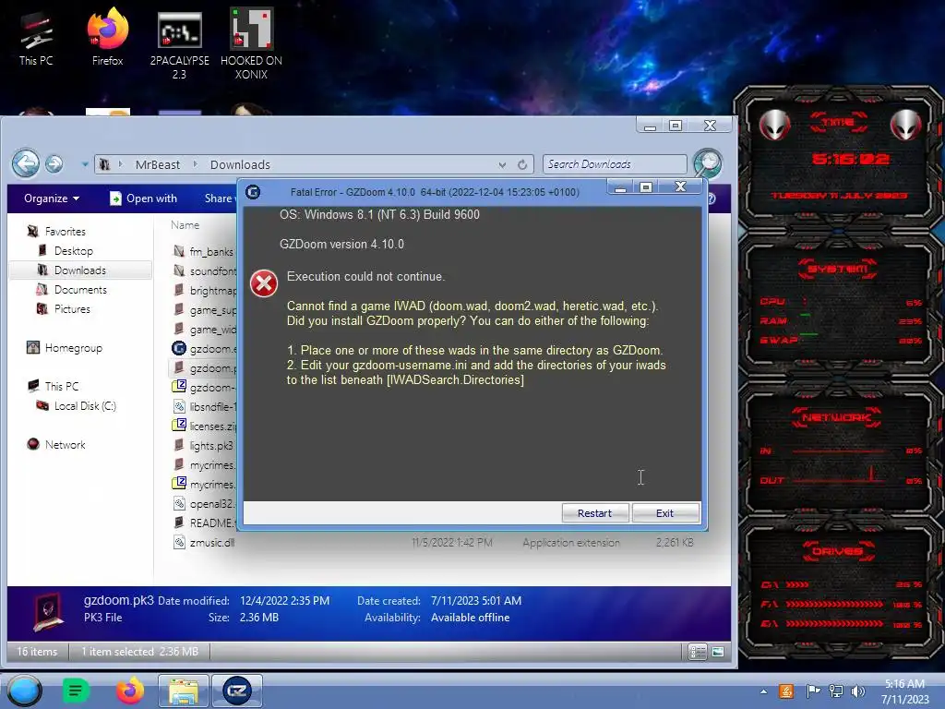Click the Open with toolbar button
945x709 pixels.
coord(143,198)
